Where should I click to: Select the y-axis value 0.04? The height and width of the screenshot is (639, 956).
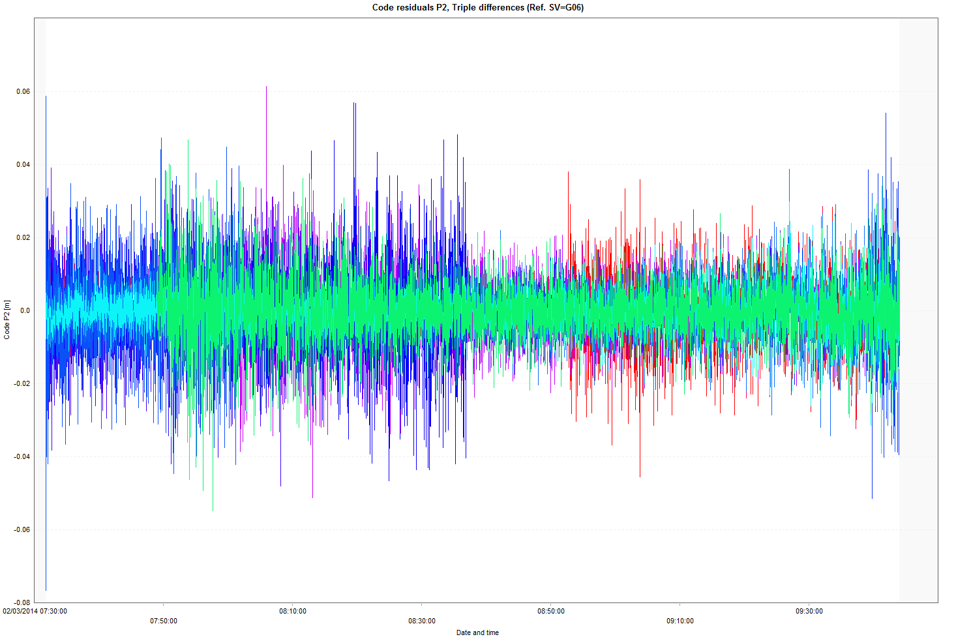(23, 164)
